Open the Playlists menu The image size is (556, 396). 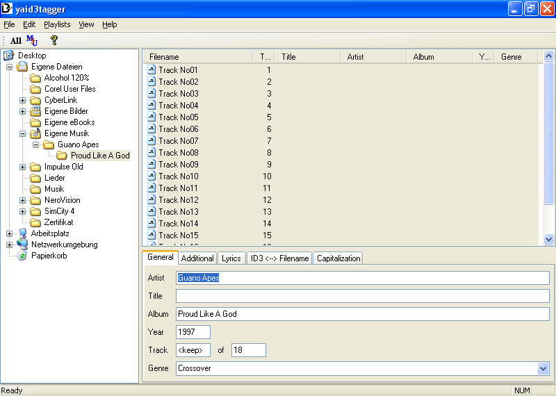[57, 24]
